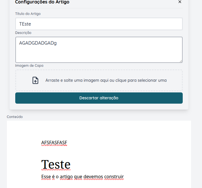Image resolution: width=202 pixels, height=188 pixels.
Task: Click the word 'construir' in the paragraph
Action: click(x=114, y=176)
